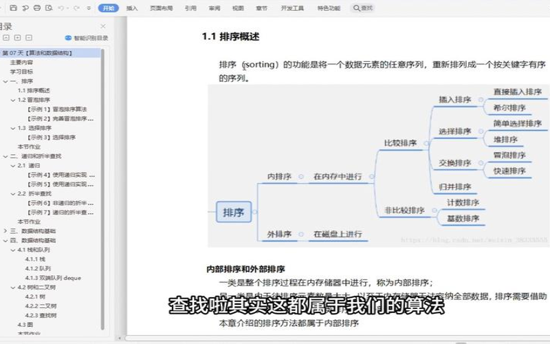Open 【示例 5】使用递归实现 outline entry
The height and width of the screenshot is (344, 550).
[60, 184]
